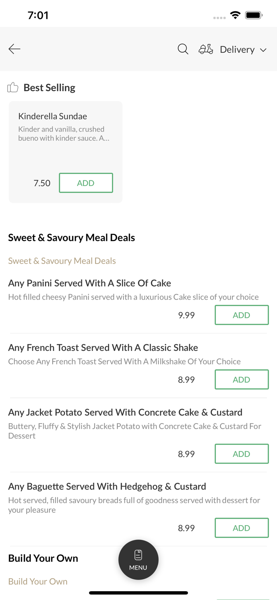Screen dimensions: 277x600
Task: Add French Toast with Classic Shake deal
Action: click(x=241, y=380)
